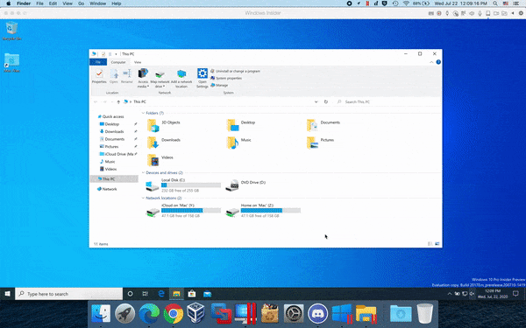Click Help icon in Explorer ribbon
Screen dimensions: 526x328
[x=438, y=62]
